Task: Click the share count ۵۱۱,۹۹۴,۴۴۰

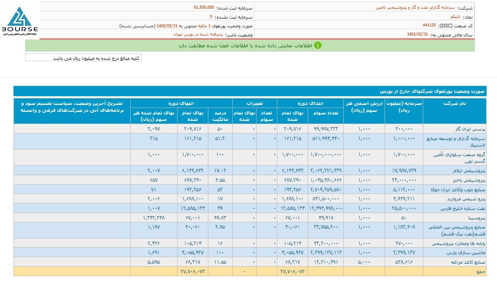Action: 326,138
